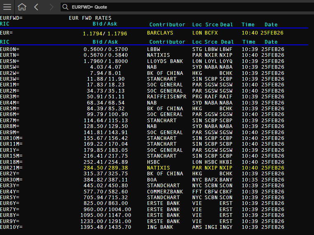The height and width of the screenshot is (235, 314).
Task: Click the magnifier search icon
Action: [65, 7]
